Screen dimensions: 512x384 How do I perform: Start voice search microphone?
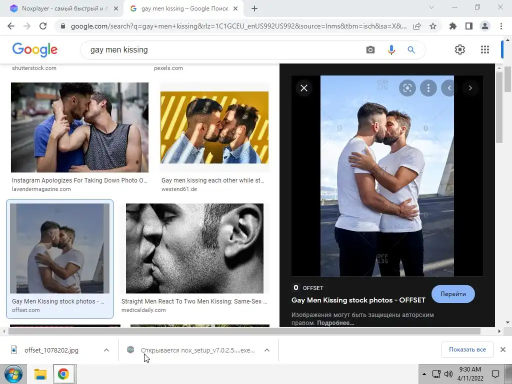pos(391,50)
